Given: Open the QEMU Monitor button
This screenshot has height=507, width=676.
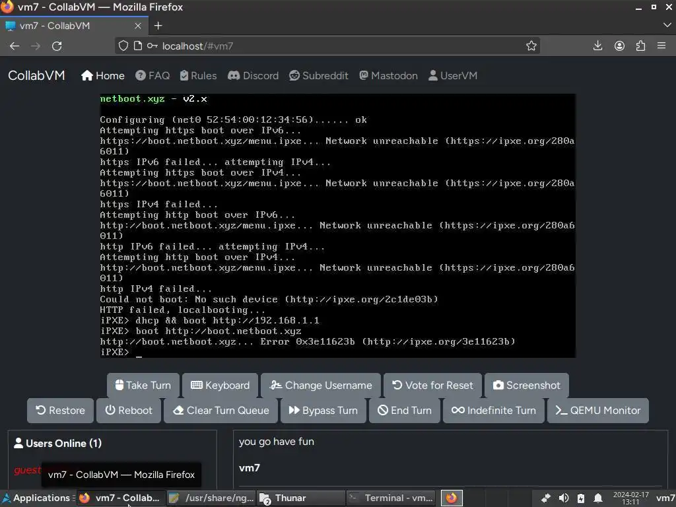Looking at the screenshot, I should pos(598,411).
